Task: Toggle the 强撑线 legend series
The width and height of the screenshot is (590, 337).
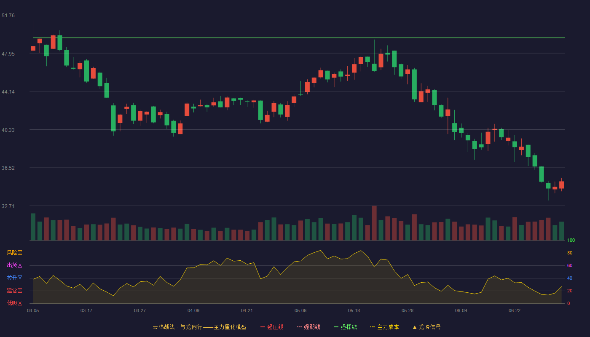Action: click(345, 327)
